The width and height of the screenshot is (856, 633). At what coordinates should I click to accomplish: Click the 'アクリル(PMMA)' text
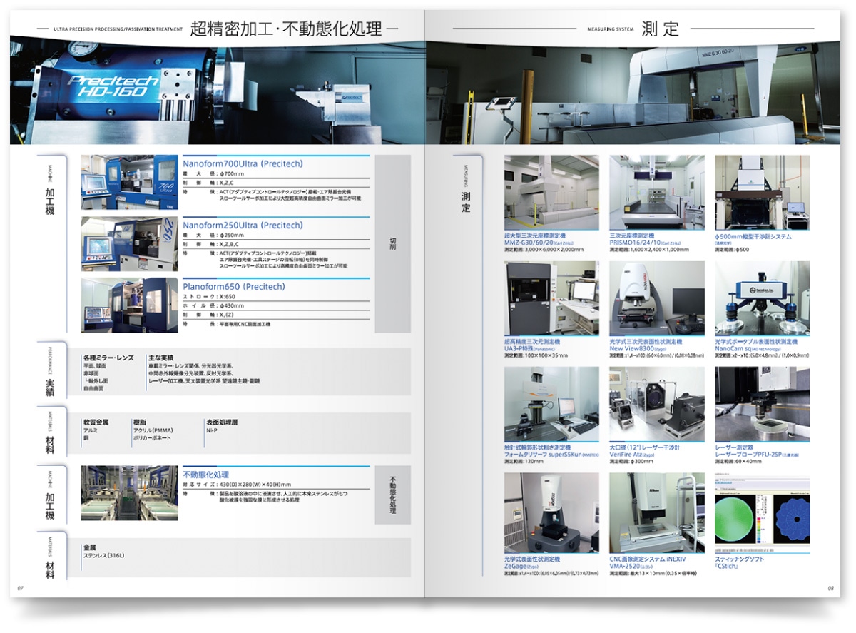153,431
